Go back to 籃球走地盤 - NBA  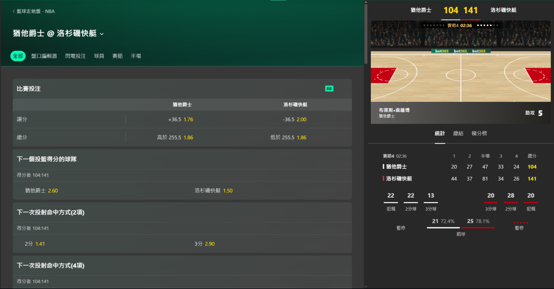coord(33,11)
